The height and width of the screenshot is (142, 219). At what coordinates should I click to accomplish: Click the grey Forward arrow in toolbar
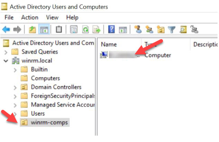pos(17,29)
